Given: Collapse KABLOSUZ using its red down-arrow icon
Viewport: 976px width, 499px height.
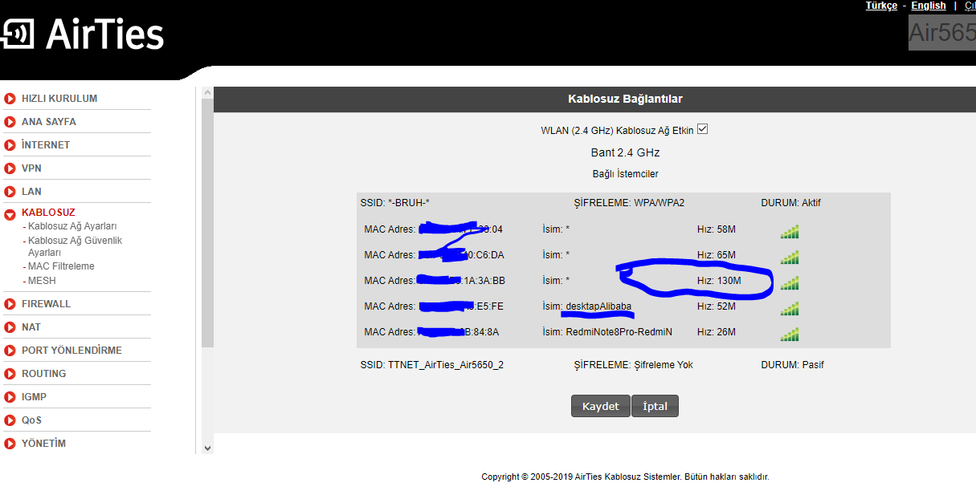Looking at the screenshot, I should pyautogui.click(x=10, y=214).
